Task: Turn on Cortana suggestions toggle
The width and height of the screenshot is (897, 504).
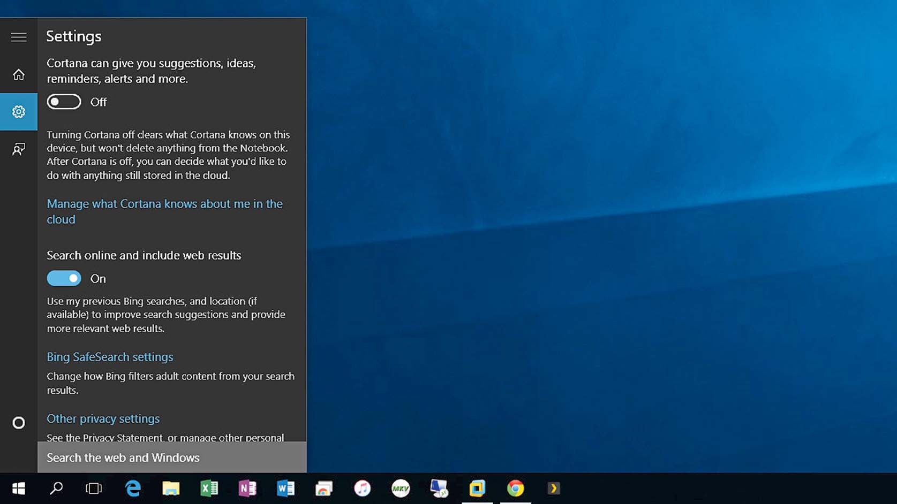Action: point(64,102)
